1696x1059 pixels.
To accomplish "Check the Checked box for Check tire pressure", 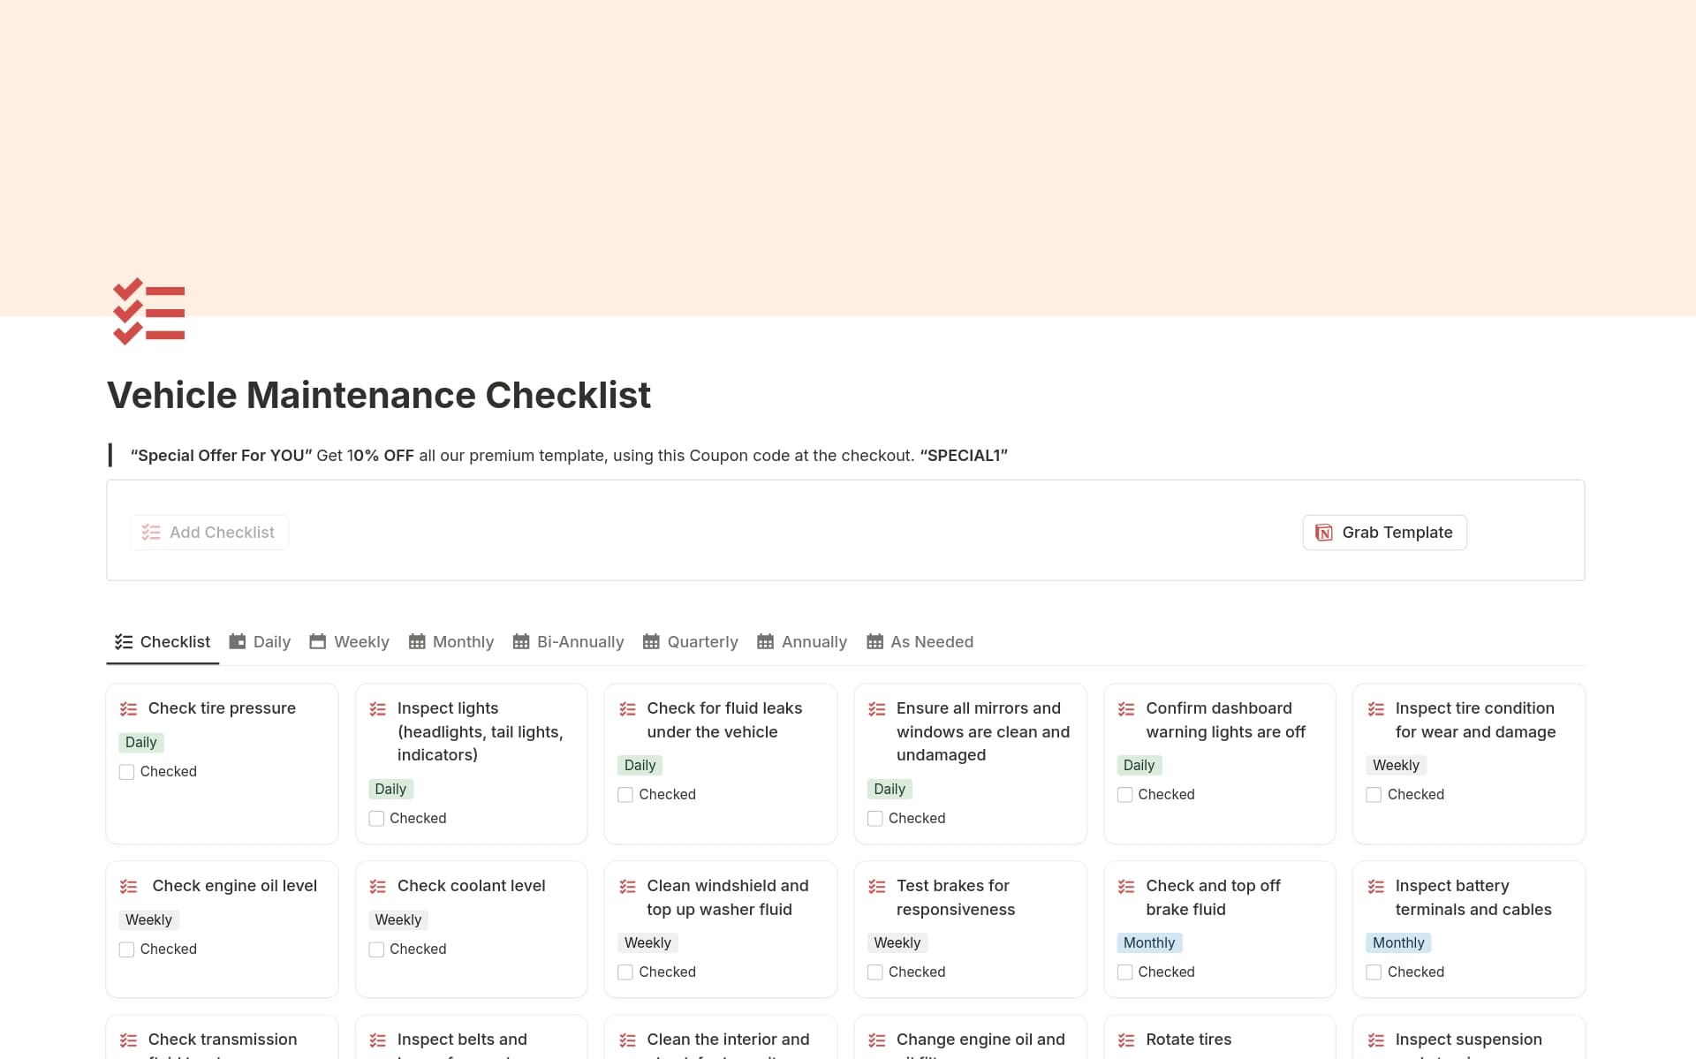I will (126, 771).
